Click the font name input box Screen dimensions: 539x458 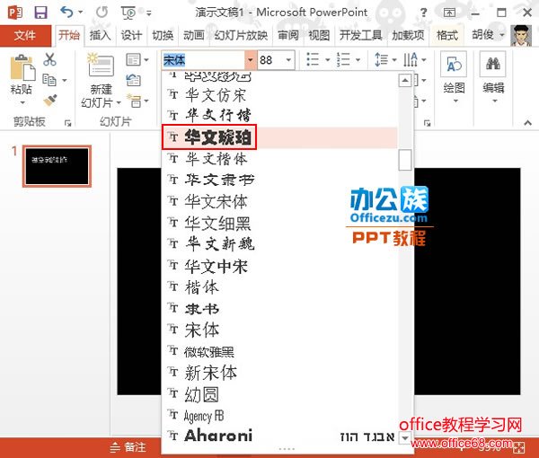pyautogui.click(x=204, y=60)
